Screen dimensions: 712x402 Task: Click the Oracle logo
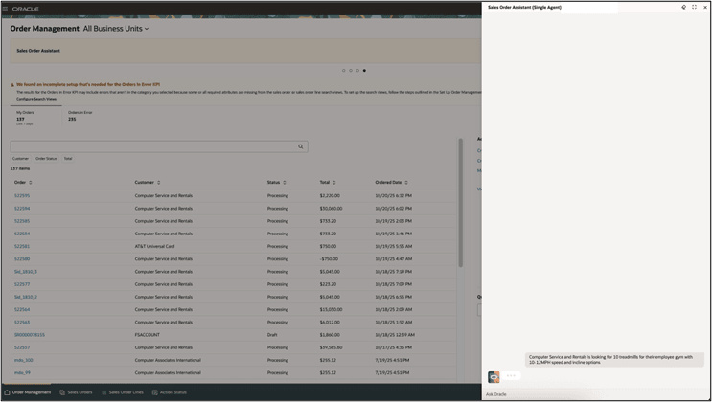point(26,9)
